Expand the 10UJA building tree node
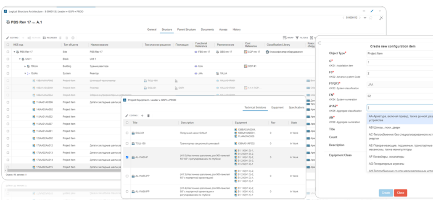The width and height of the screenshot is (433, 200). pyautogui.click(x=25, y=67)
